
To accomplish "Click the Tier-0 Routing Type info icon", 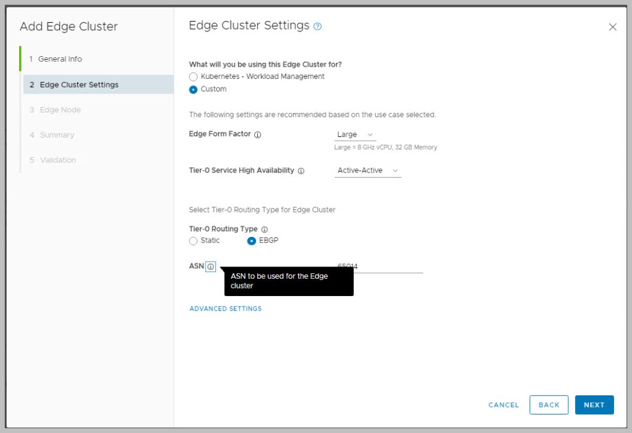I will [264, 229].
